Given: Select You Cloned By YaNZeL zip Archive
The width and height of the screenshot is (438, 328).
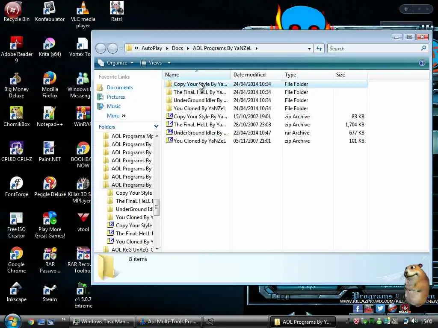Looking at the screenshot, I should [x=265, y=141].
